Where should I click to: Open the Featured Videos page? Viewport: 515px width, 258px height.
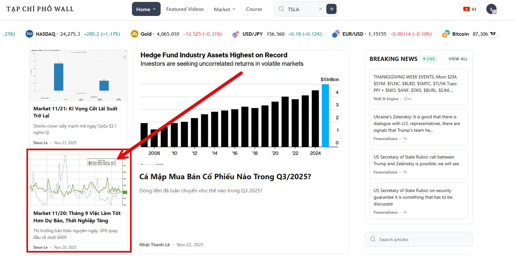point(185,9)
